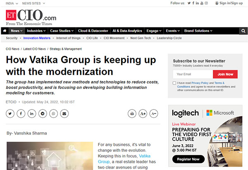
Task: Increase font size with A+ icon
Action: [143, 114]
